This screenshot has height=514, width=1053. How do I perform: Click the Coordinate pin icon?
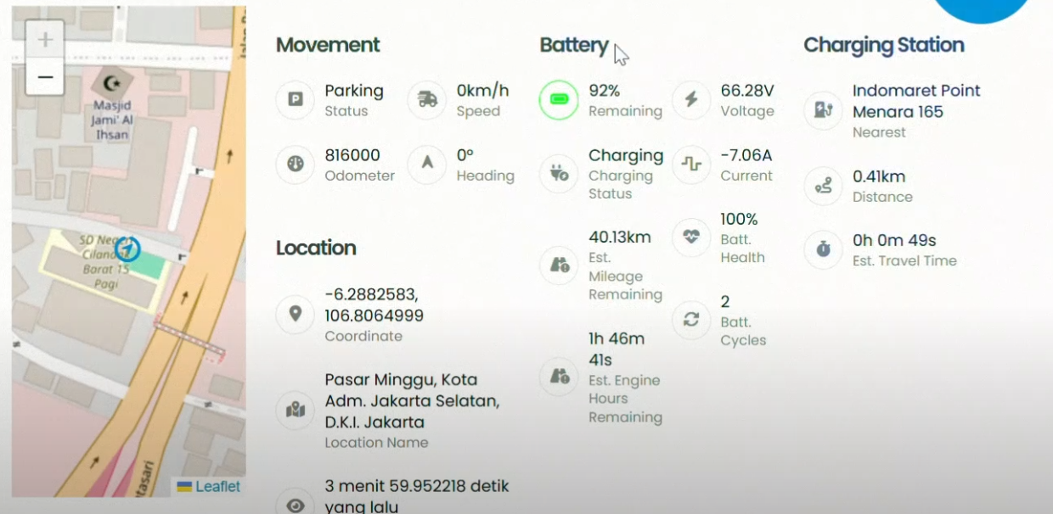pos(296,314)
